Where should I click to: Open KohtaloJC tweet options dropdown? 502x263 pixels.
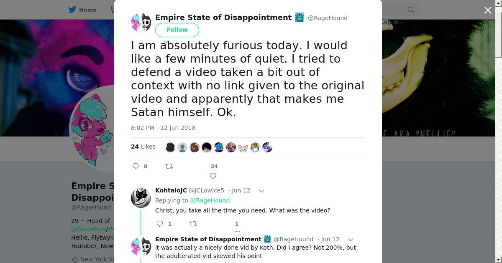tap(261, 191)
